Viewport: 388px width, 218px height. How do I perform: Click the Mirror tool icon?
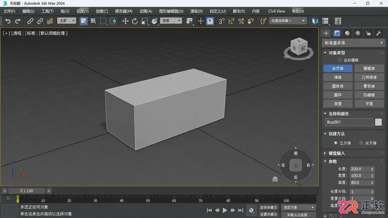coord(315,21)
